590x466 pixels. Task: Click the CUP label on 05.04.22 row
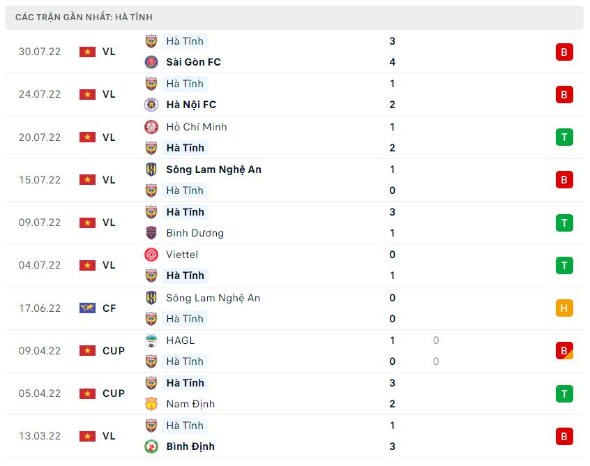click(114, 393)
